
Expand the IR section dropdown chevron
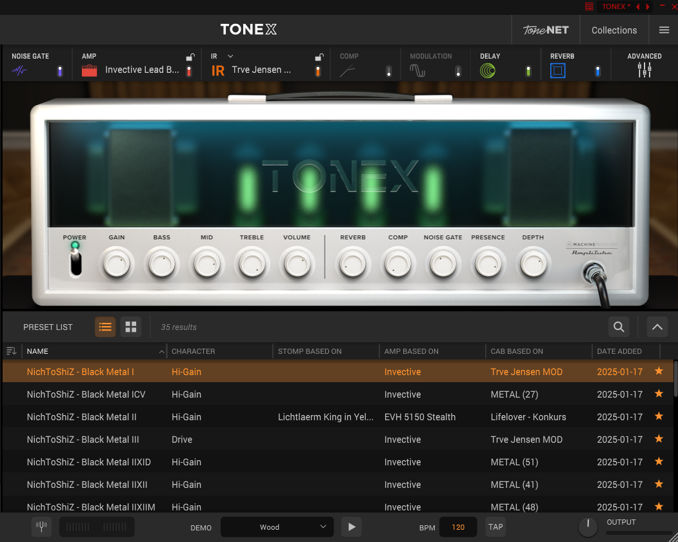[230, 56]
